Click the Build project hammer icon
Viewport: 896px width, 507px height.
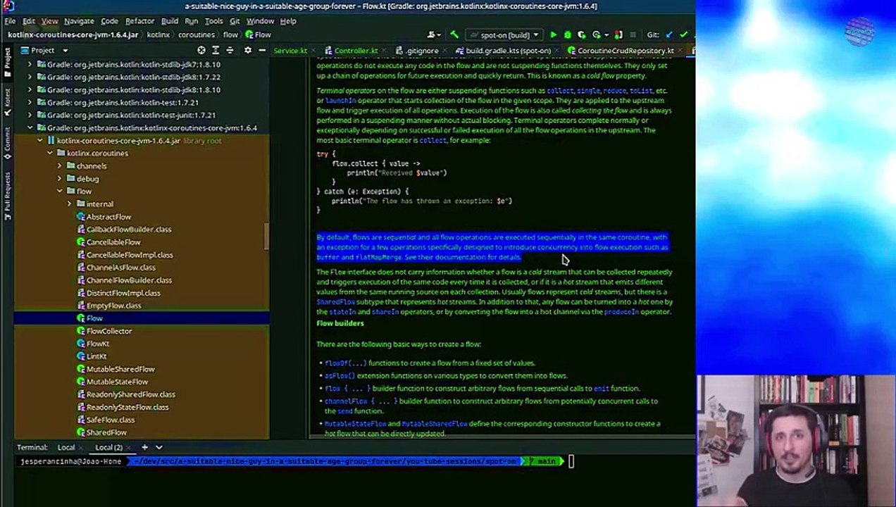(454, 35)
